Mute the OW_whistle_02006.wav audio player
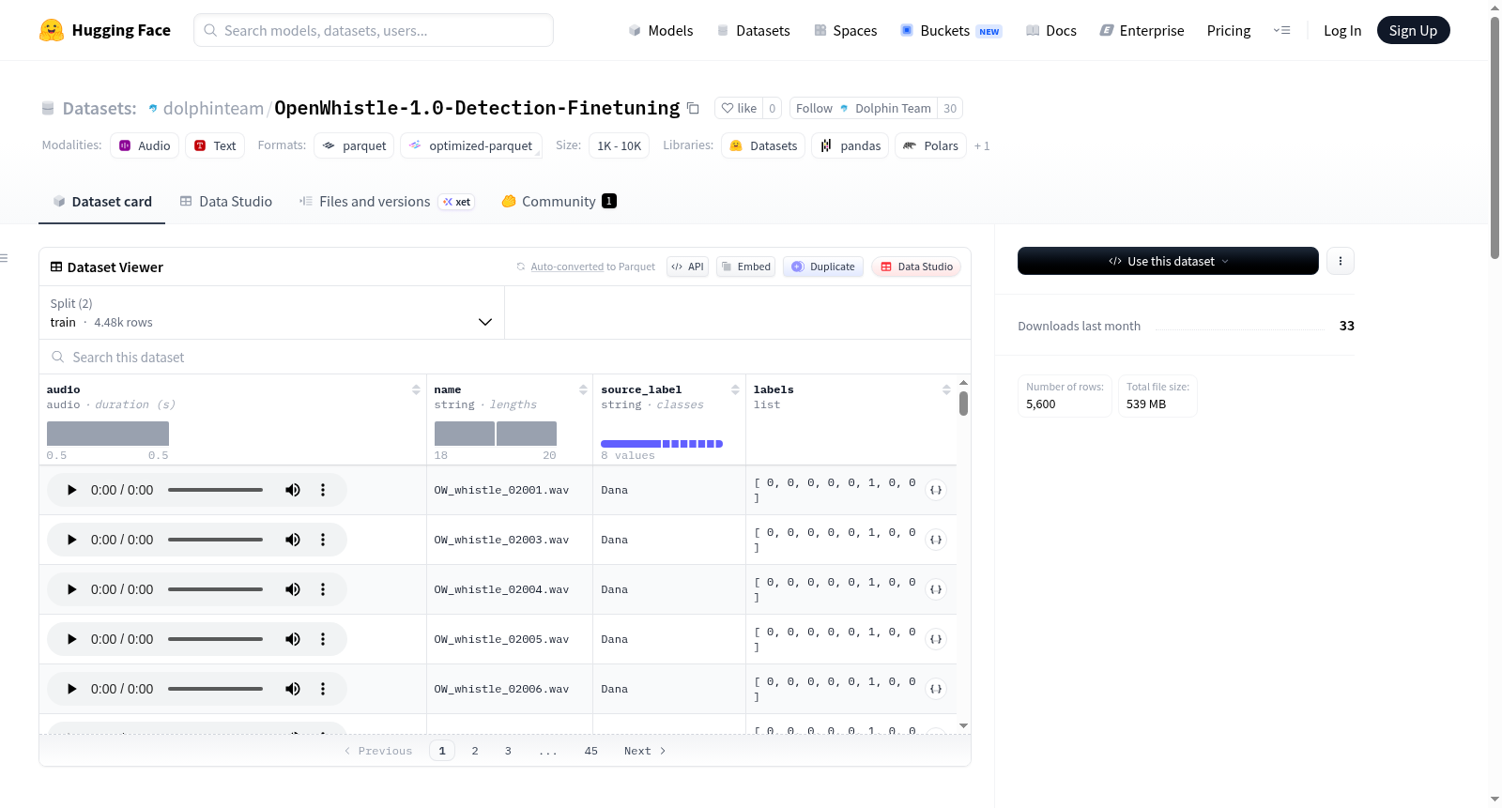The width and height of the screenshot is (1502, 808). tap(293, 689)
